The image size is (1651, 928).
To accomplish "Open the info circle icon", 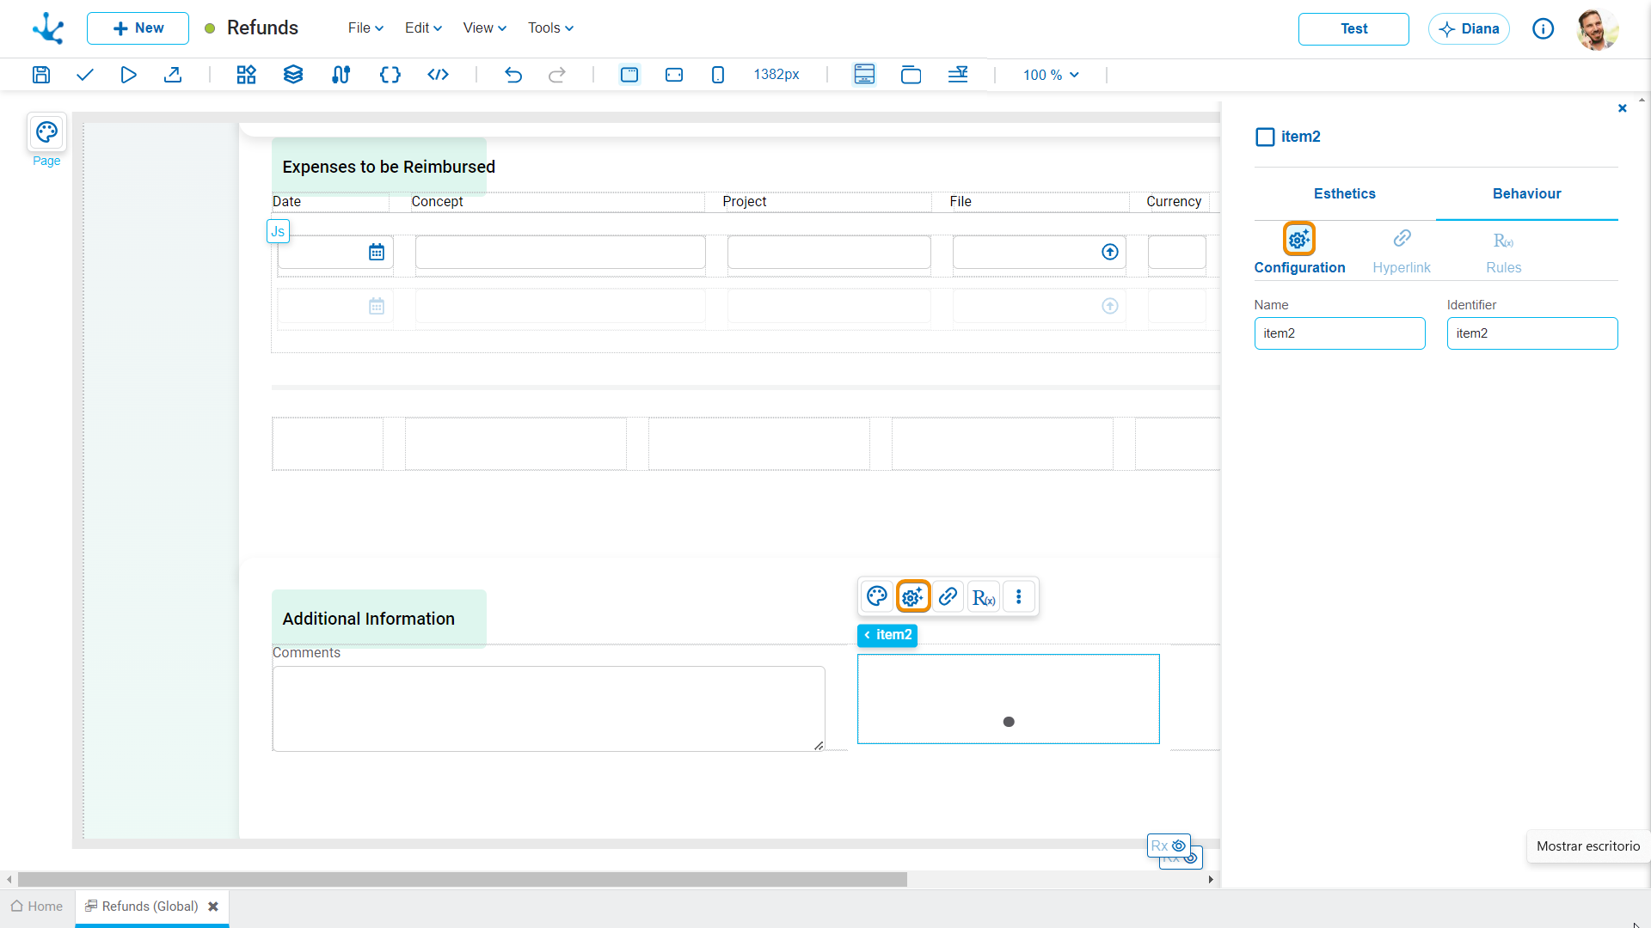I will (x=1544, y=29).
